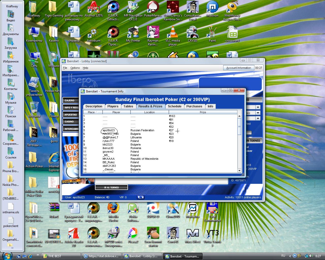
Task: Open the WebMoney Keeper Classic shortcut
Action: 232,8
